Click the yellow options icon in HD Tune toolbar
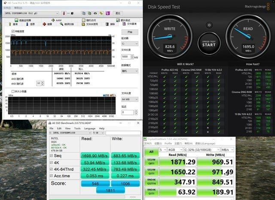 (x=101, y=13)
